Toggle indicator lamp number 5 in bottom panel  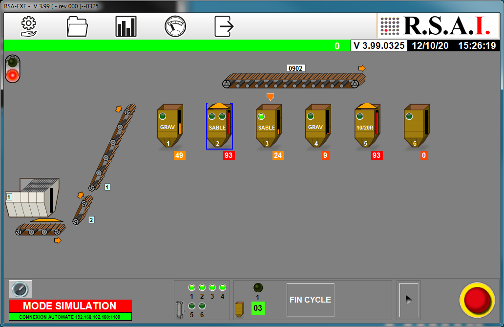pos(191,306)
